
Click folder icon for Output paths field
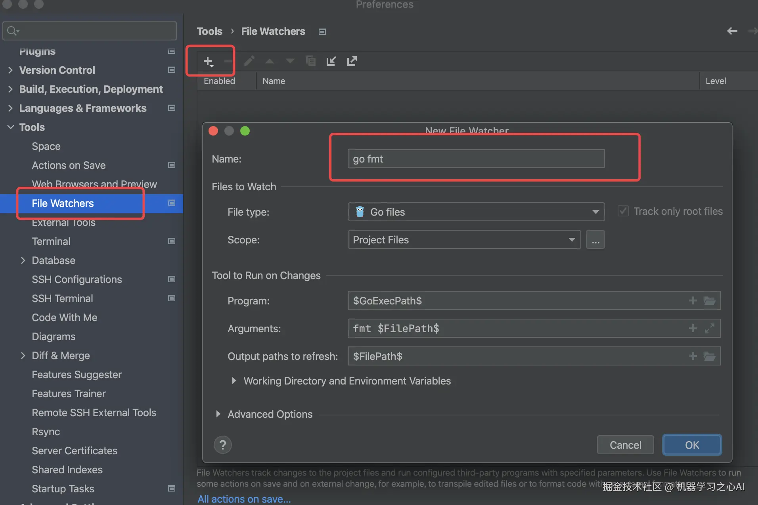coord(709,356)
